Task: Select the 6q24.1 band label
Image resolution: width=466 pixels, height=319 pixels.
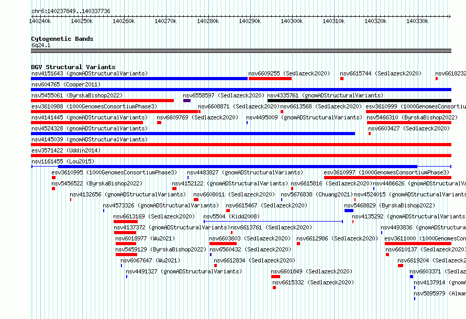Action: coord(41,45)
